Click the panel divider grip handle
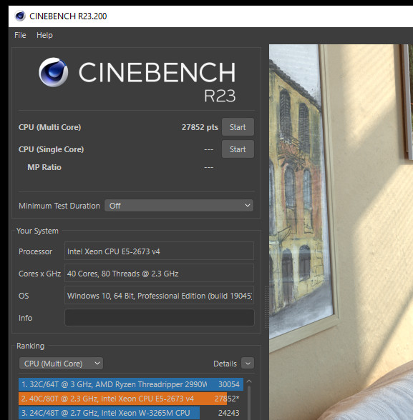The image size is (413, 420). pos(266,307)
